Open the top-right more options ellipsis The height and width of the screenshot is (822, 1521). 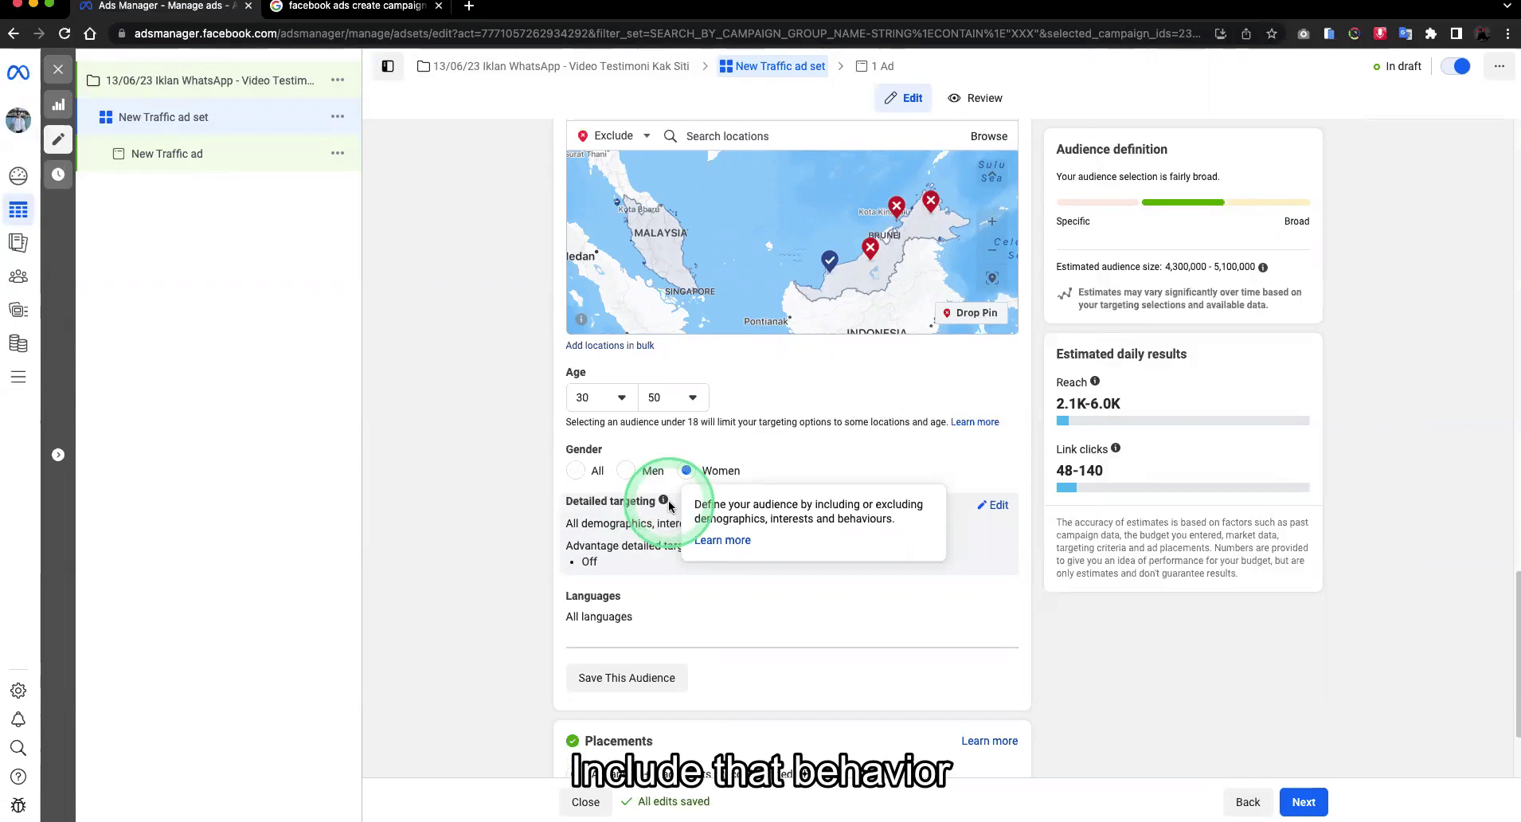[1499, 66]
